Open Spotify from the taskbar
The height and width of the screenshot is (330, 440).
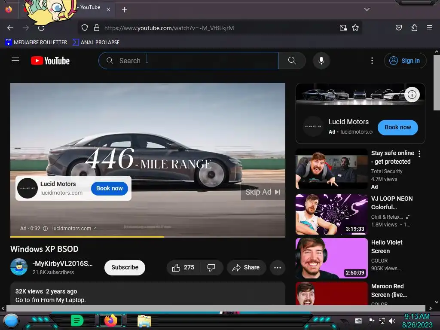[77, 321]
